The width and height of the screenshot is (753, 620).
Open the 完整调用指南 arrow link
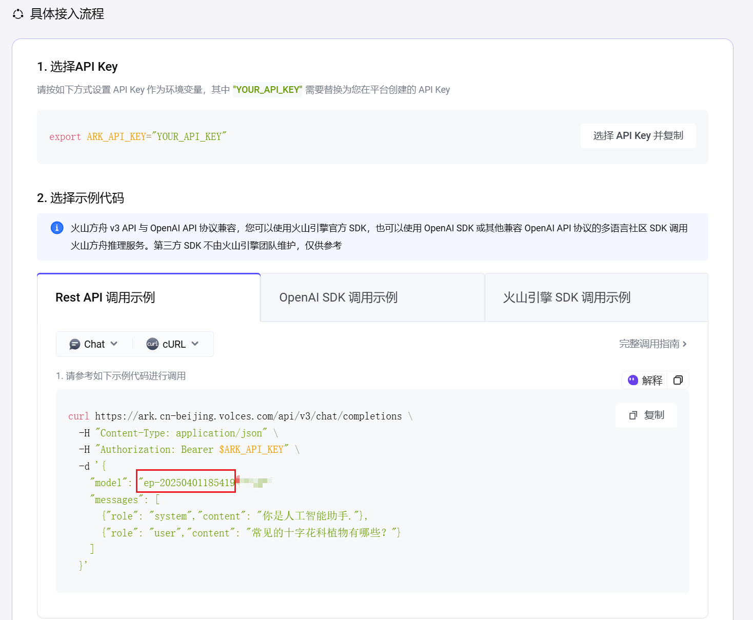click(x=652, y=344)
